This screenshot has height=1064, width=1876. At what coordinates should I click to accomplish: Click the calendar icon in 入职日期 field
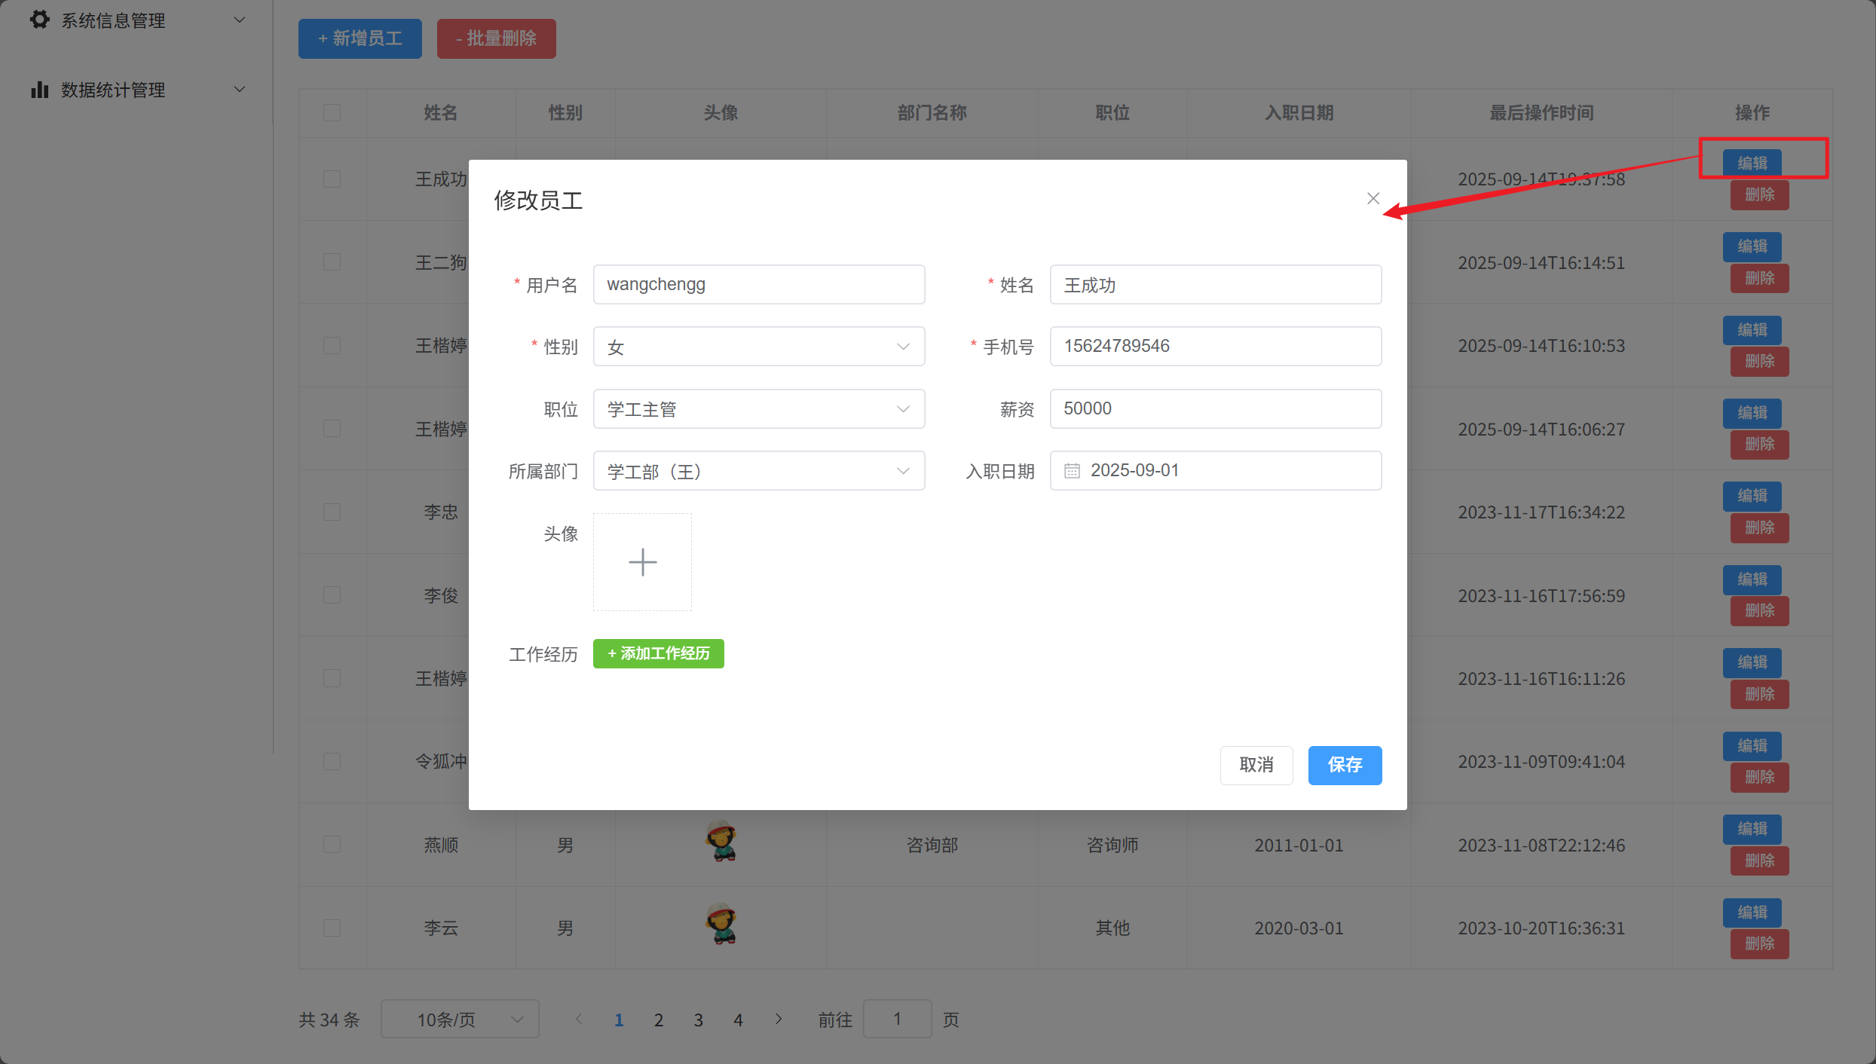click(x=1072, y=471)
